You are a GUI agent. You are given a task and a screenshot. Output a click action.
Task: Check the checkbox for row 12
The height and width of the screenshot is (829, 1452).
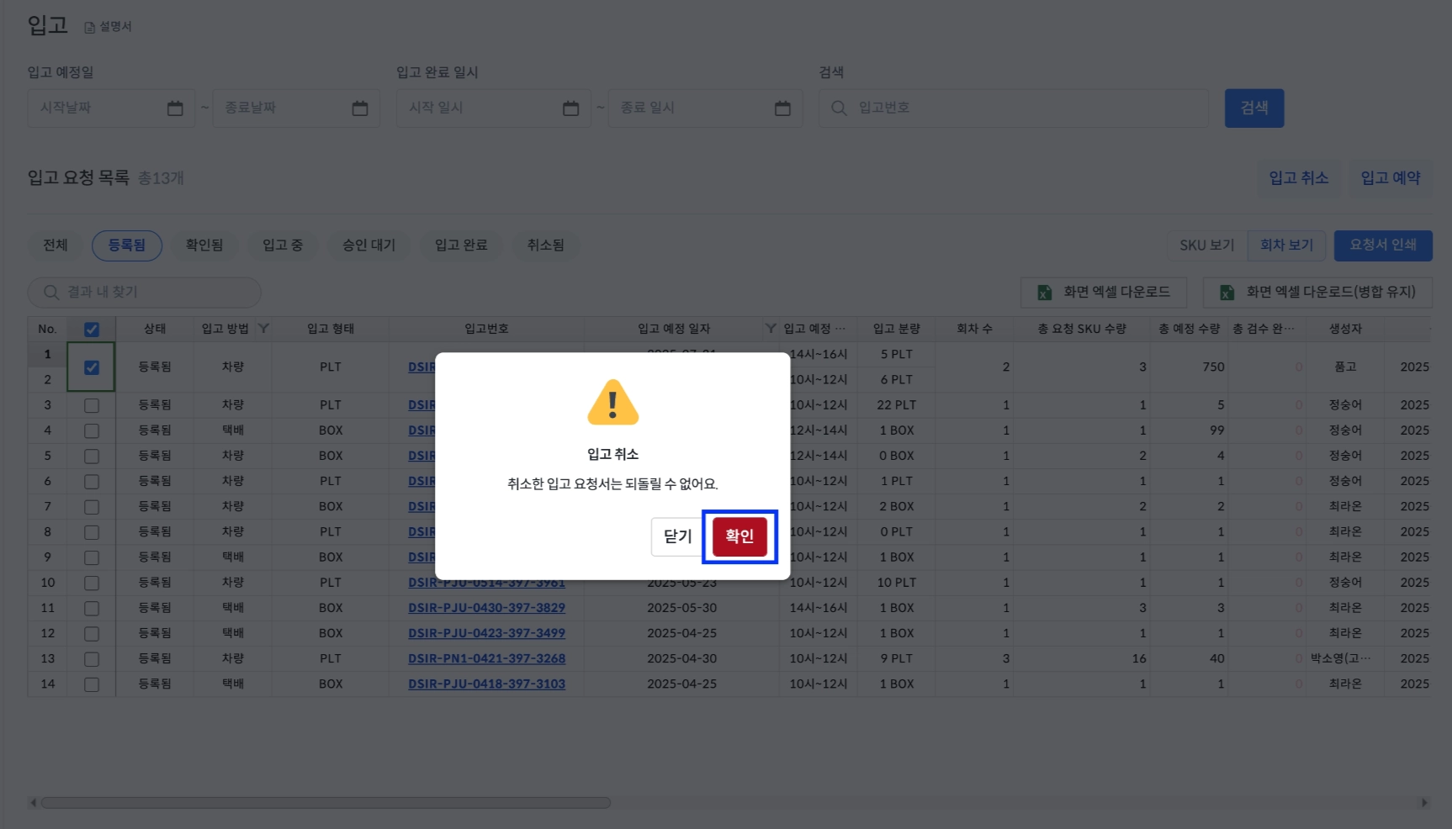click(x=92, y=634)
